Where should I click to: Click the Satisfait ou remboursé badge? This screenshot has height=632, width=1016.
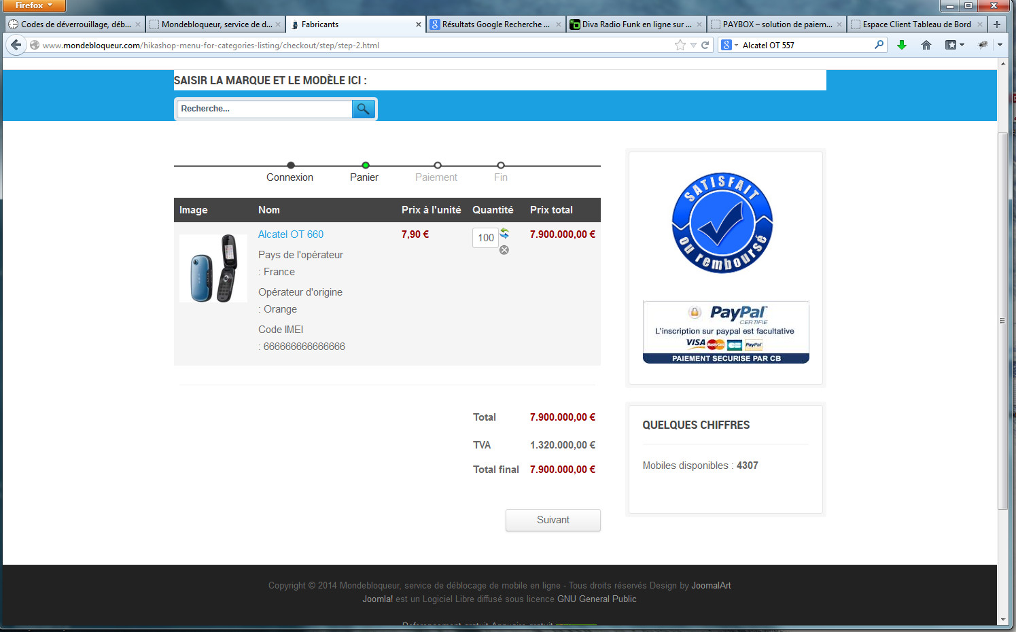point(722,223)
